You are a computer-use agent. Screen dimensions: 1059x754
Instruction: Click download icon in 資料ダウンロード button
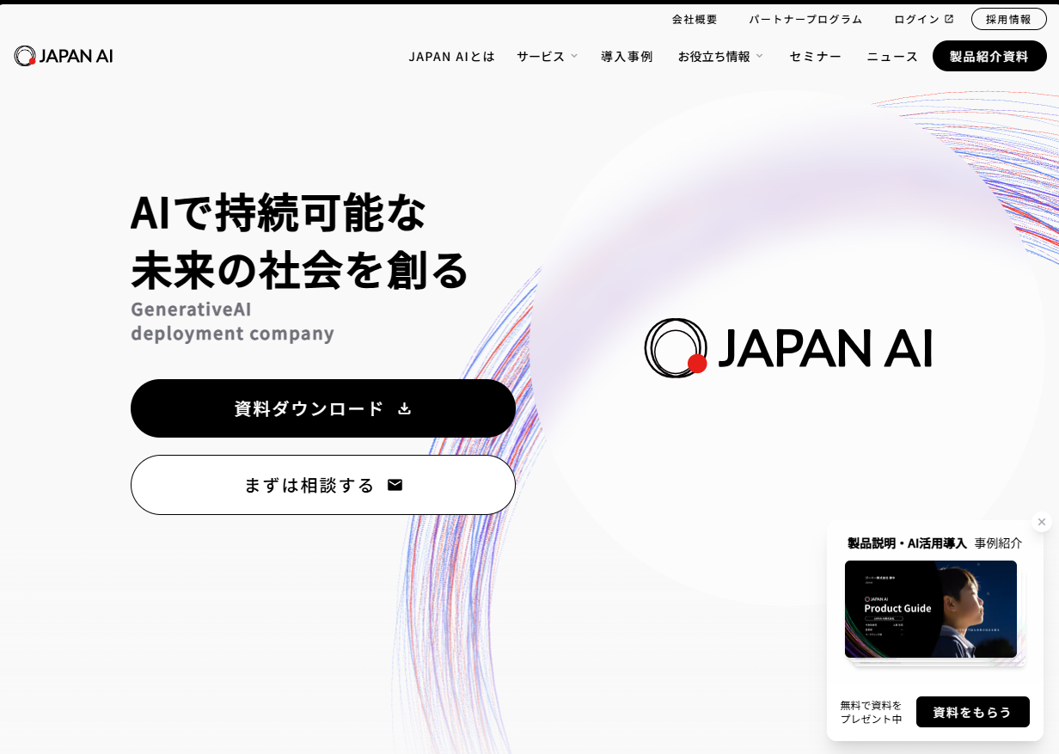tap(405, 409)
